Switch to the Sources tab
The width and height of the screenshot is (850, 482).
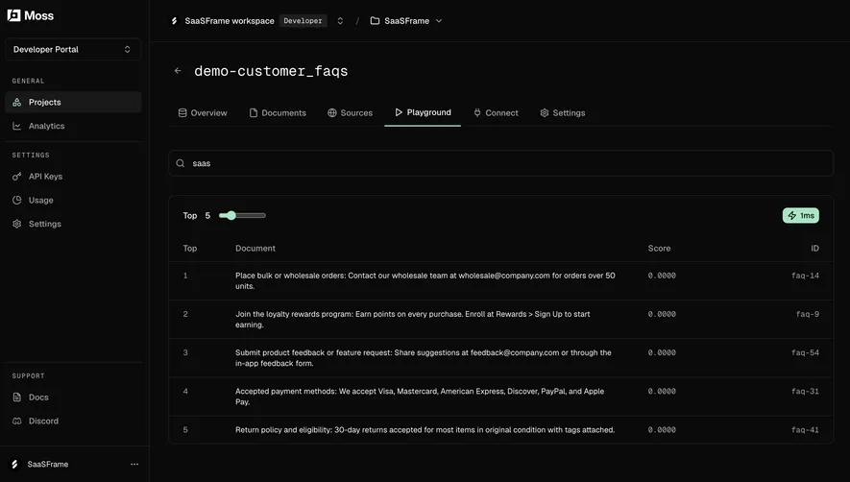(x=351, y=112)
